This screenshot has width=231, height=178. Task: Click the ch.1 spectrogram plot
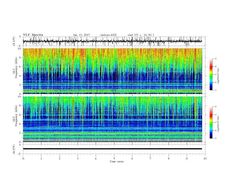(113, 71)
